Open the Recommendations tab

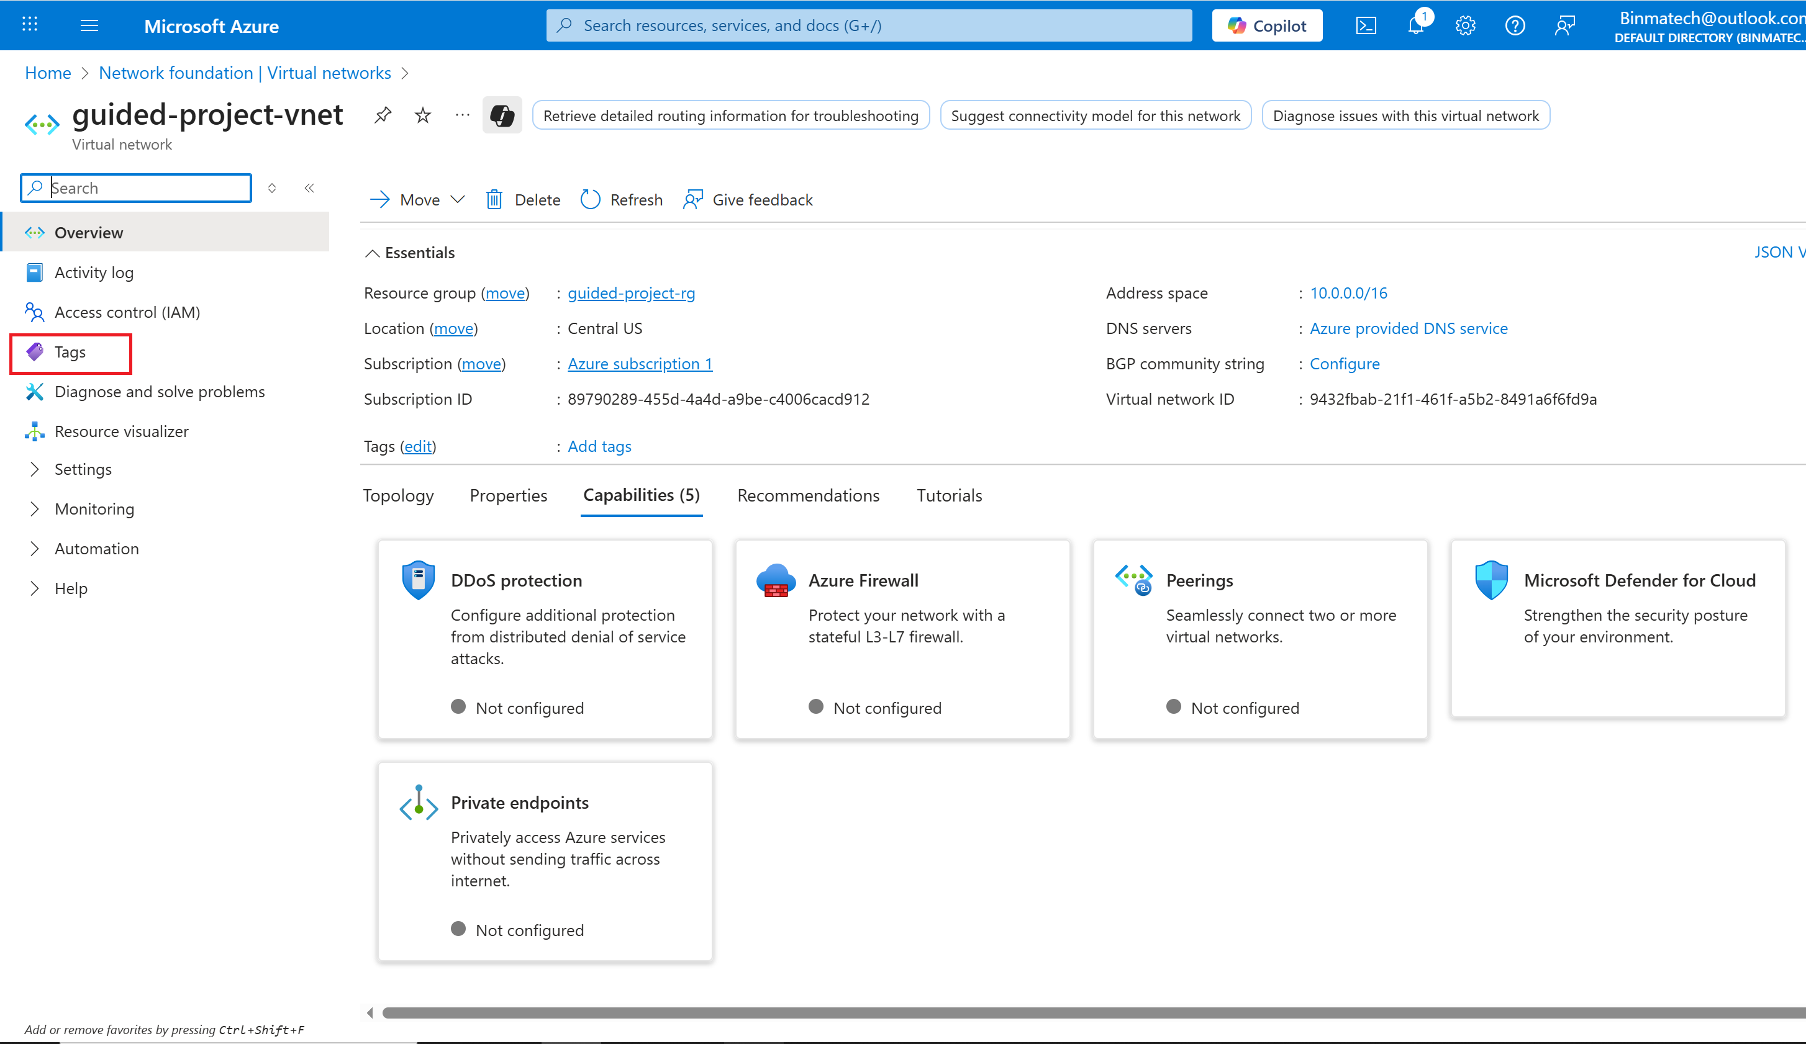[808, 495]
